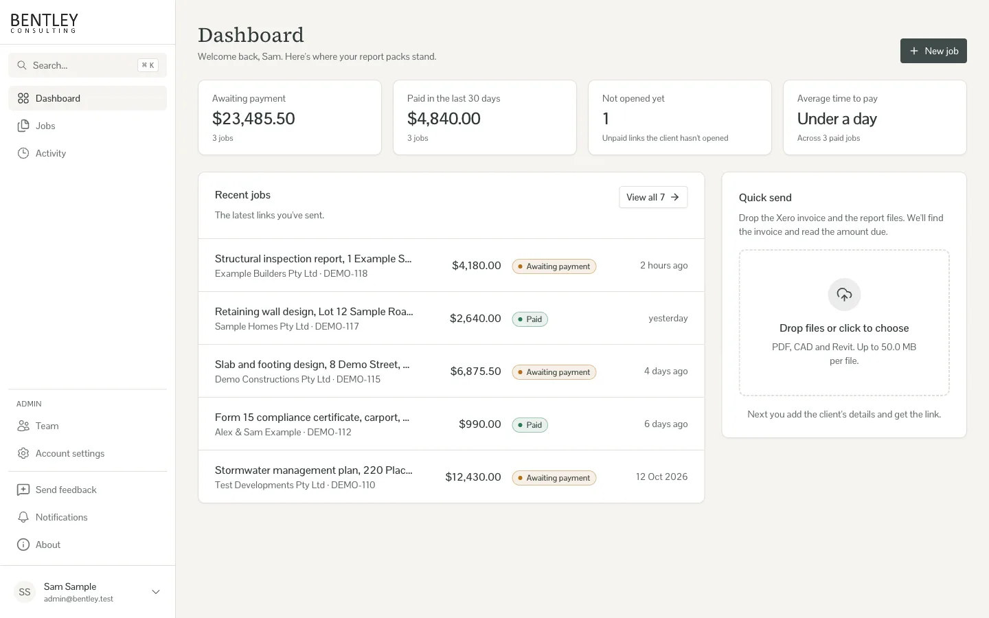Click the cloud upload icon in Quick send
The image size is (989, 618).
click(844, 295)
